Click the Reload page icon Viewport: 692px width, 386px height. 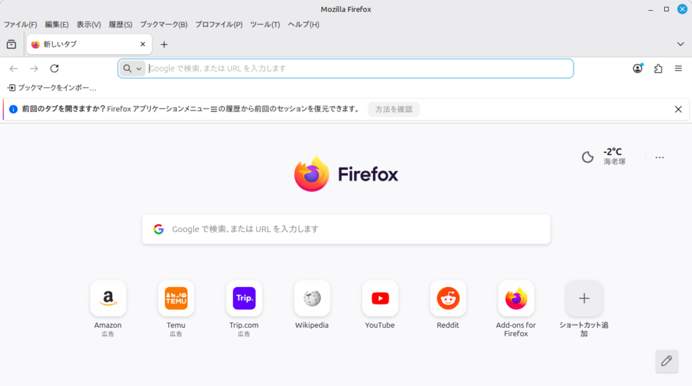point(55,68)
